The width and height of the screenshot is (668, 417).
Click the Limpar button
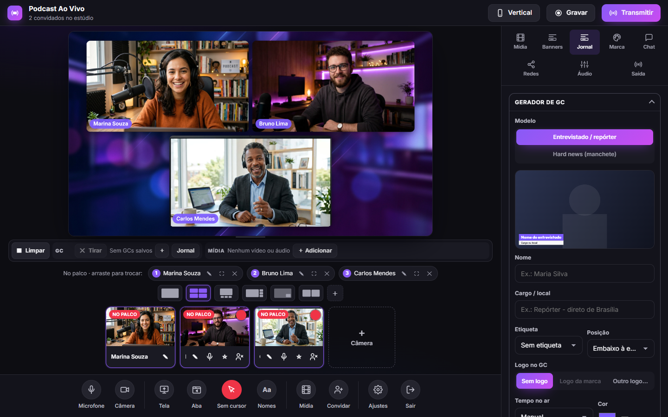click(31, 251)
